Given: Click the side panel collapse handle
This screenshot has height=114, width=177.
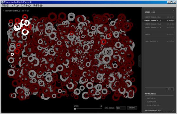Looking at the screenshot, I should pyautogui.click(x=140, y=61).
